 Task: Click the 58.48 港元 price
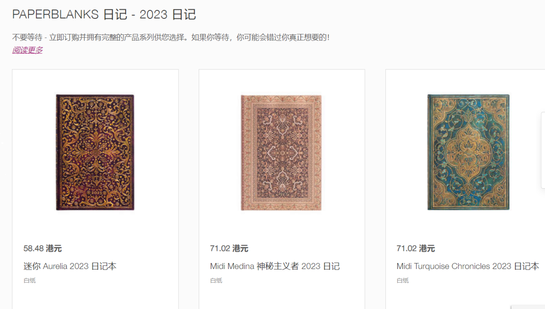[43, 248]
